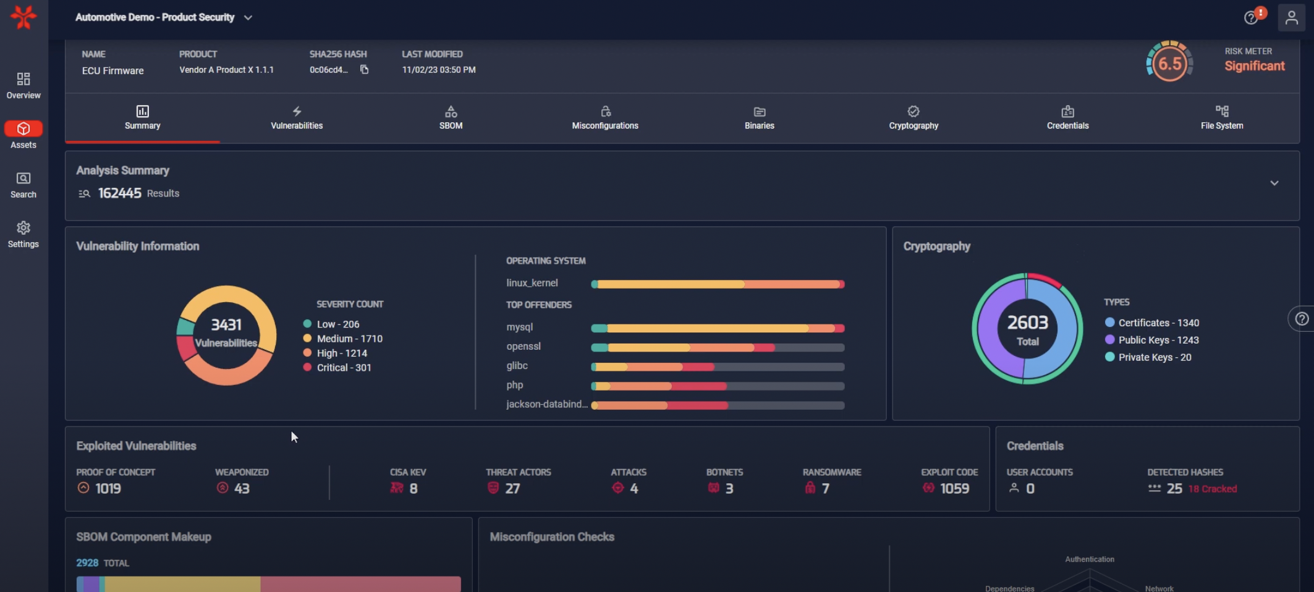Open the user profile icon

[x=1291, y=17]
